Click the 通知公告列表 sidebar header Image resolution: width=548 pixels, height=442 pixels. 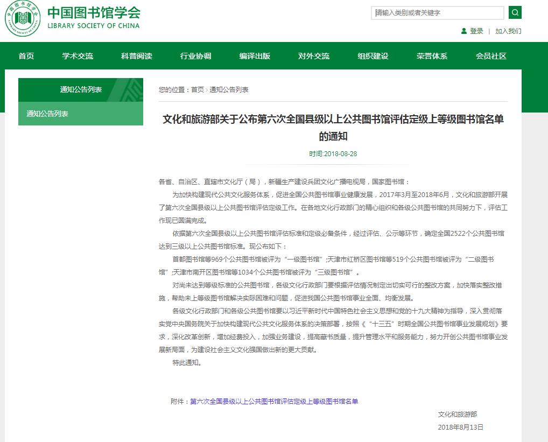coord(81,89)
